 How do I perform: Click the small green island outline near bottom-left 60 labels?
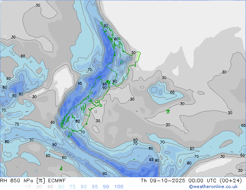click(x=61, y=169)
